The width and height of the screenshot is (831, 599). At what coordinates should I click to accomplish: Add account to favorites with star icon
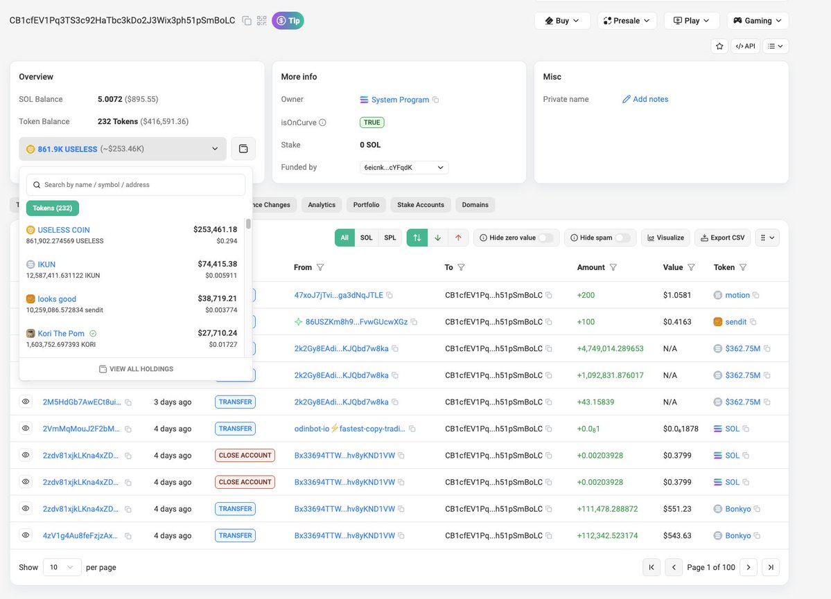719,46
